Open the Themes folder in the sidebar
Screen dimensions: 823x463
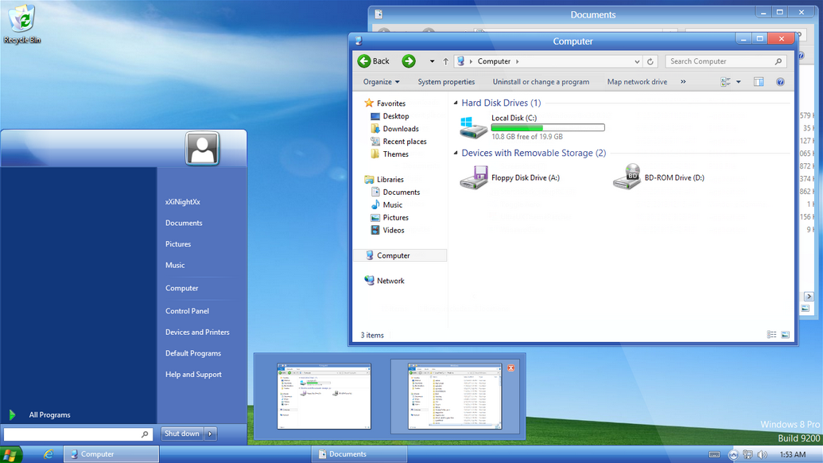(x=395, y=154)
